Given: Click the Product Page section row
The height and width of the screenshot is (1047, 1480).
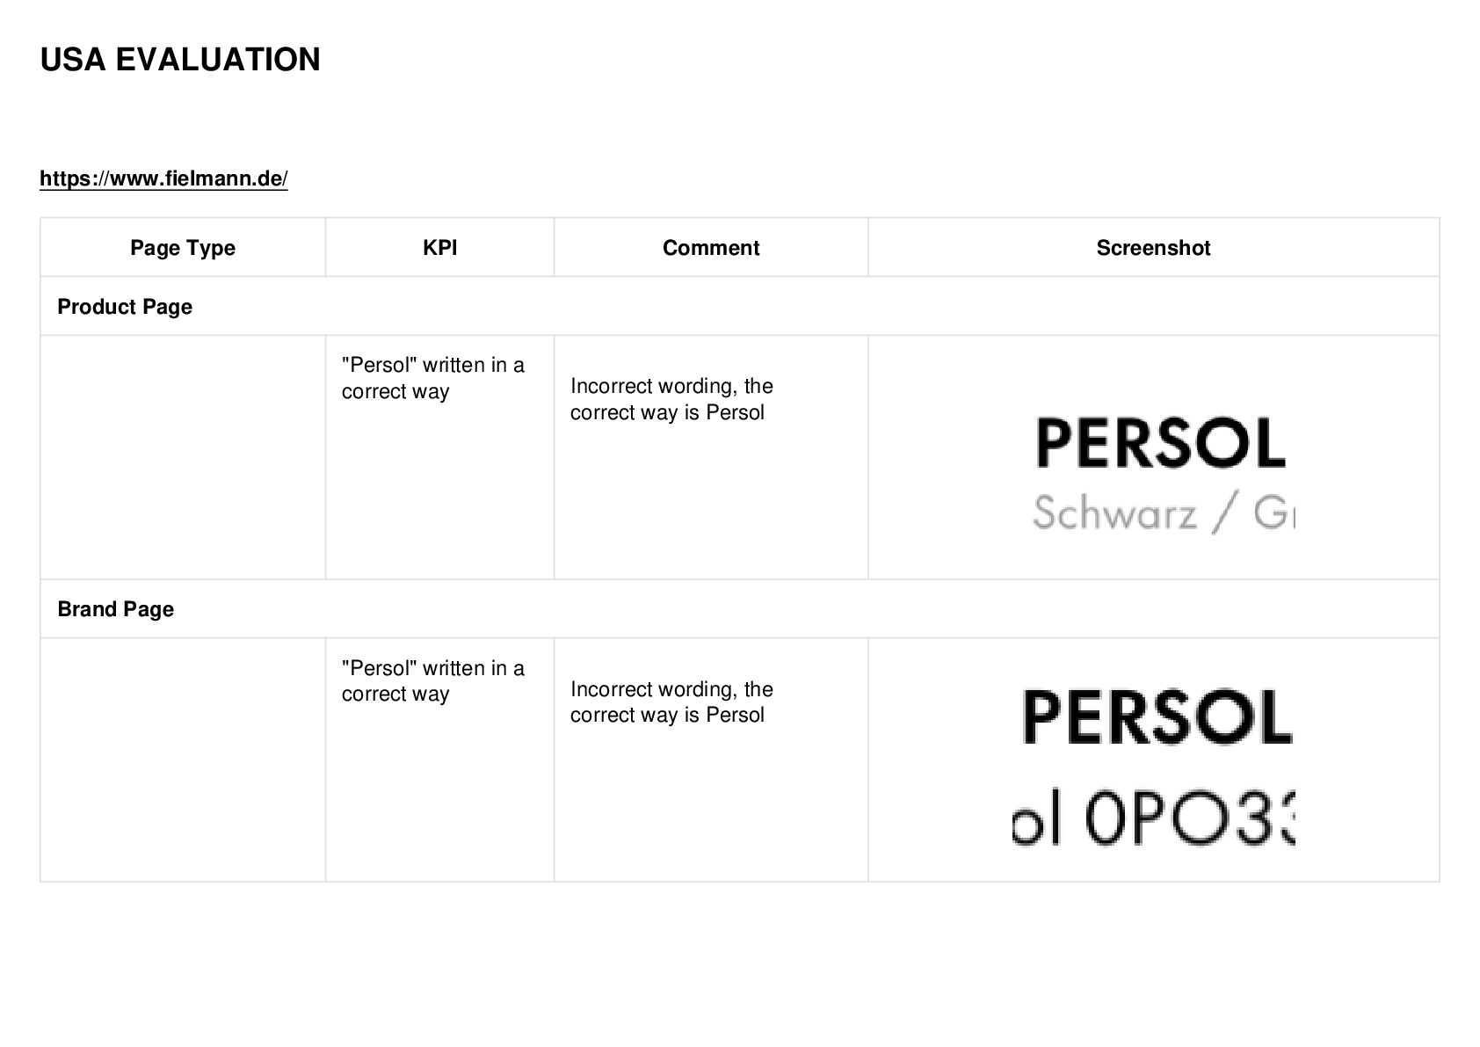Looking at the screenshot, I should [740, 306].
